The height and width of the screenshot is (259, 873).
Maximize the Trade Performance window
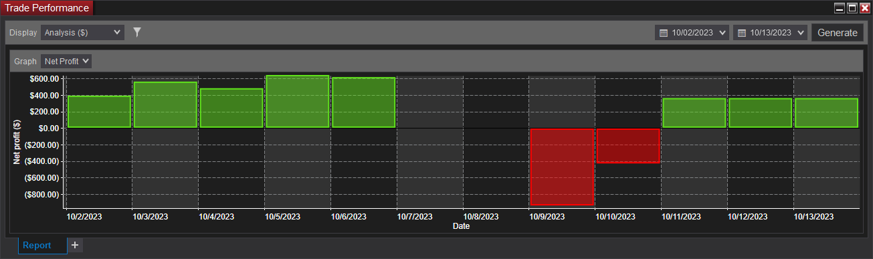pyautogui.click(x=852, y=8)
